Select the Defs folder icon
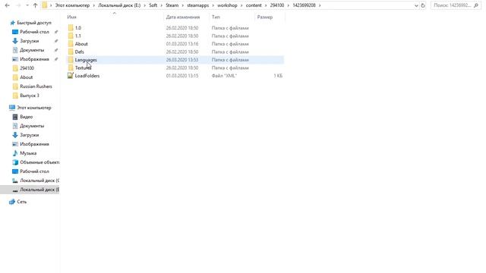The image size is (486, 273). (x=71, y=52)
